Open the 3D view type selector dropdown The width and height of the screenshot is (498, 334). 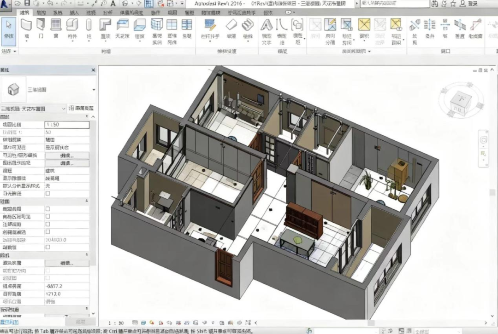coord(94,90)
